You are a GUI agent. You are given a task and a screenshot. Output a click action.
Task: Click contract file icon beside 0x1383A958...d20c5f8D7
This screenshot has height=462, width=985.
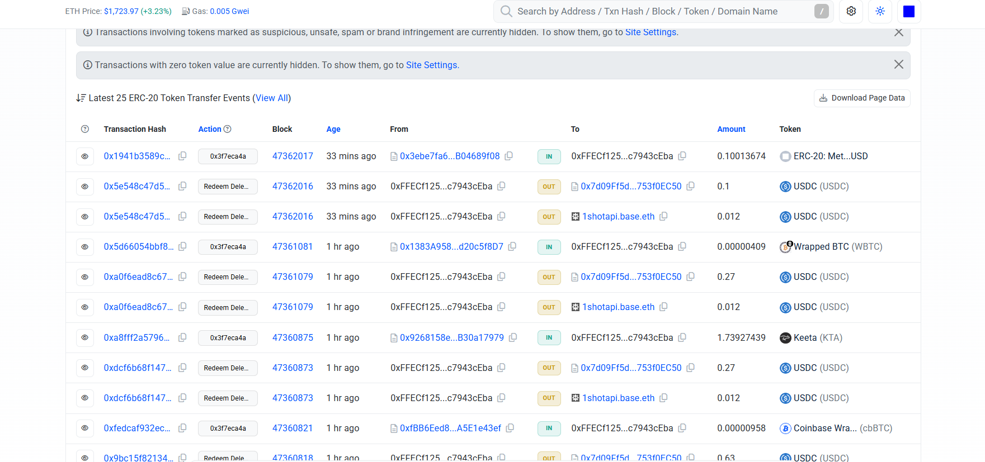click(x=394, y=247)
